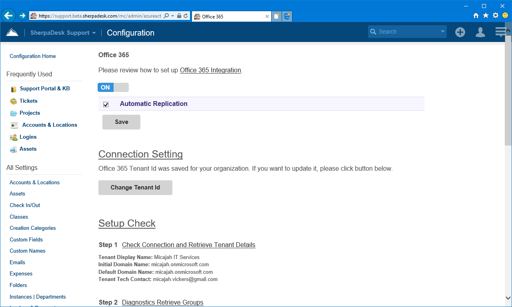Select Emails under All Settings
512x307 pixels.
17,262
